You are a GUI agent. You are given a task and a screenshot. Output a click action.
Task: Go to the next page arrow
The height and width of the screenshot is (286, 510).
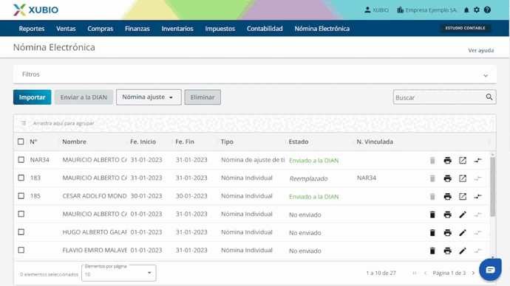coord(473,273)
